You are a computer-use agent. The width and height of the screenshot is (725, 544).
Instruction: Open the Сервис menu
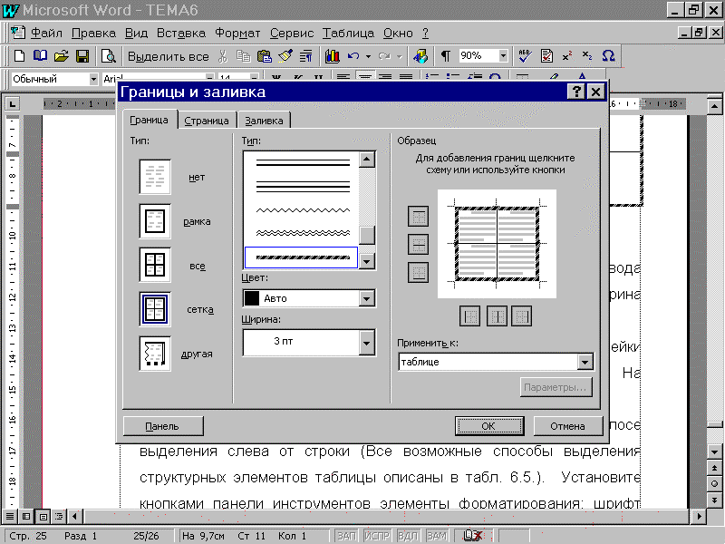click(292, 34)
